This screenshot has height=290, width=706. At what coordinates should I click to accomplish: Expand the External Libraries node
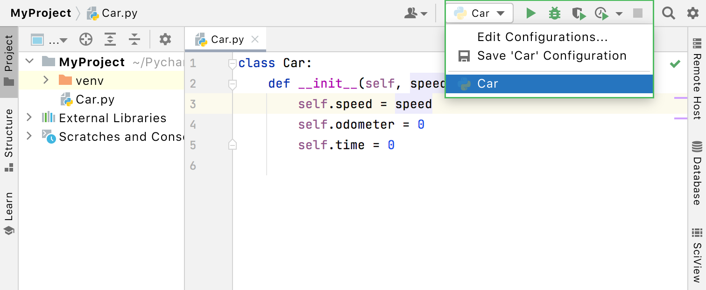[x=29, y=118]
